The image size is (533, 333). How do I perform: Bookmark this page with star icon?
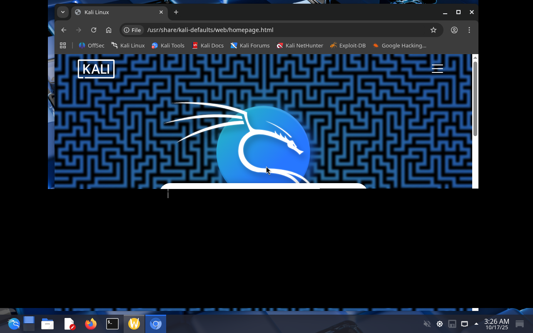point(433,30)
